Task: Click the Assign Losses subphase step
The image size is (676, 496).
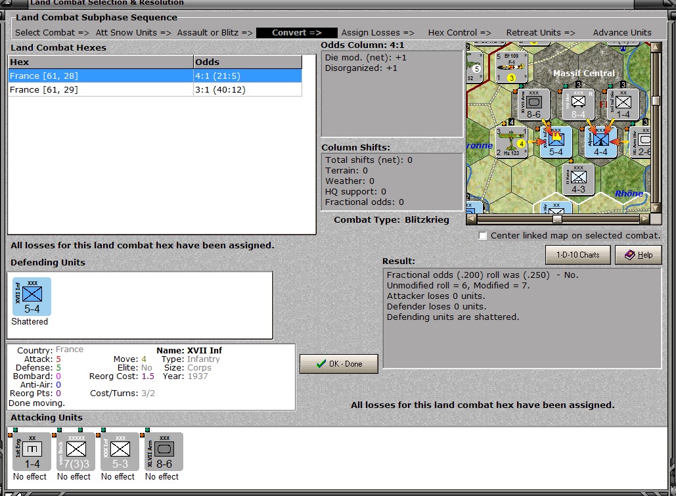Action: (x=378, y=33)
